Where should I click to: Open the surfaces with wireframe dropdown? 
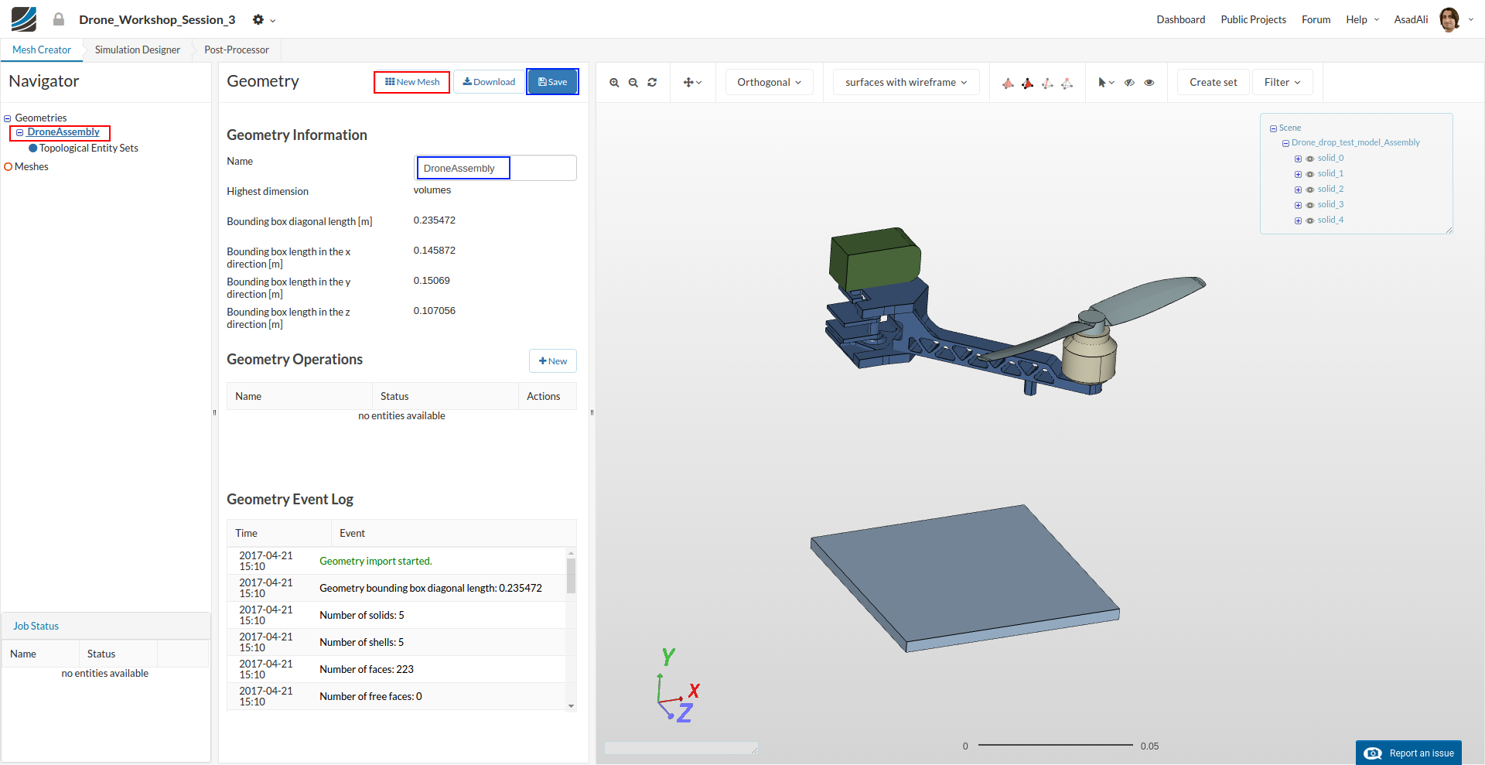coord(906,83)
